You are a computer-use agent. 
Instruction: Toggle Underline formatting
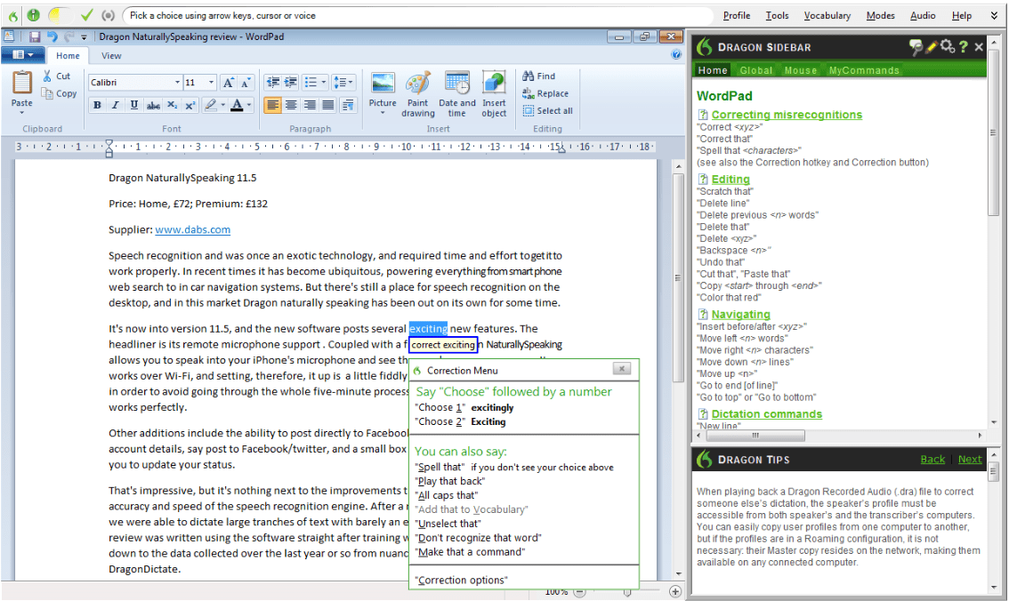pyautogui.click(x=133, y=105)
